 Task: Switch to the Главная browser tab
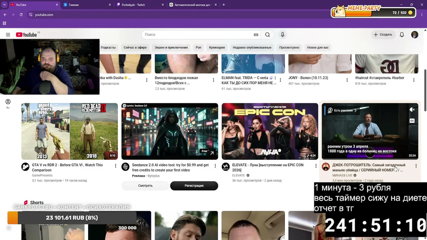tap(87, 5)
